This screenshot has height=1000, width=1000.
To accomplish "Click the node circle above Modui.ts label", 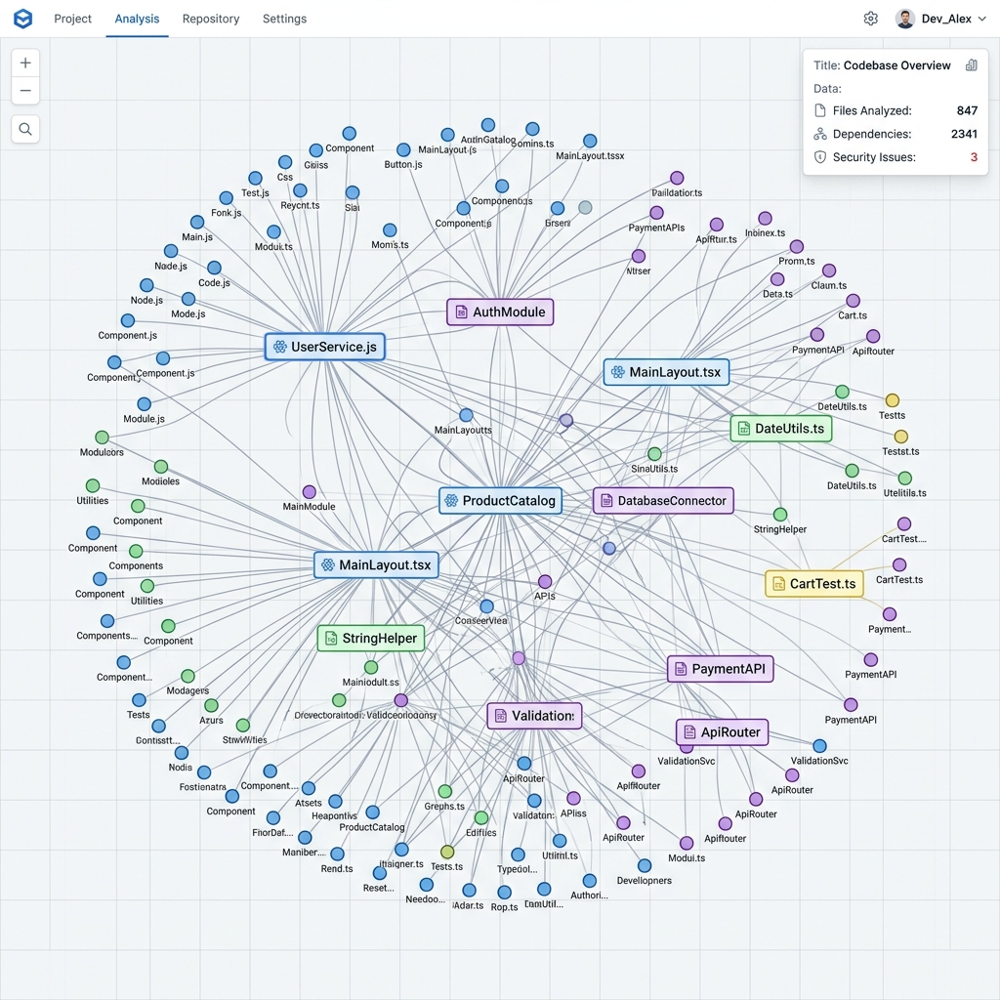I will point(687,843).
